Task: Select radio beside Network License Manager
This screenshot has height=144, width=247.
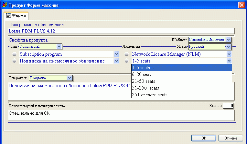Action: pos(127,54)
